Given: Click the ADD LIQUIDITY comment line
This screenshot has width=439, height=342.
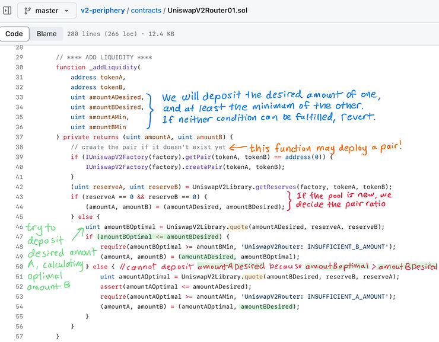Looking at the screenshot, I should click(104, 57).
